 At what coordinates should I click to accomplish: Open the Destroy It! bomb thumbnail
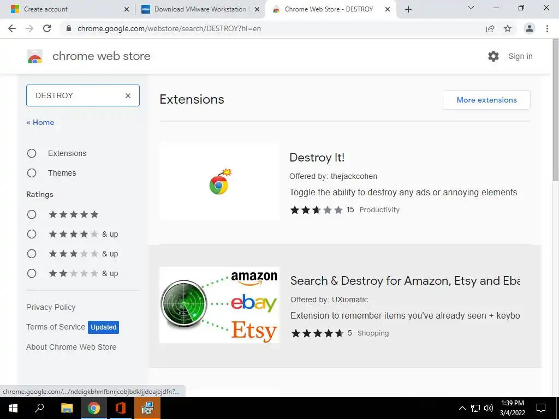point(219,182)
